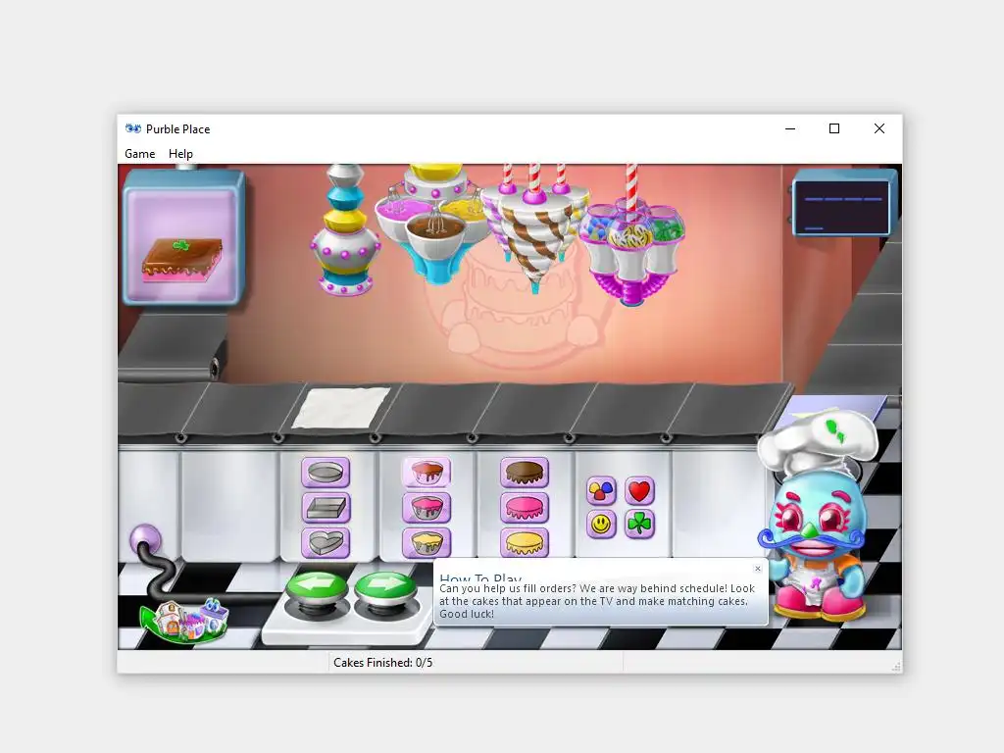Apply the chocolate brown icing button
Screen dimensions: 1004x753
(x=525, y=473)
